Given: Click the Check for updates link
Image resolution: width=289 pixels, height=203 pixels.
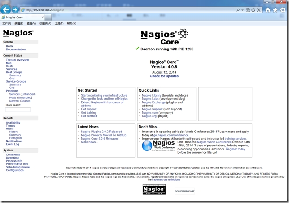Looking at the screenshot, I should 164,76.
